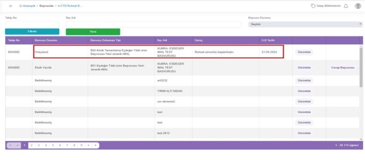Click Görüntüle for the YİRMİ ALTI NİSAN row
The width and height of the screenshot is (365, 160).
point(304,91)
